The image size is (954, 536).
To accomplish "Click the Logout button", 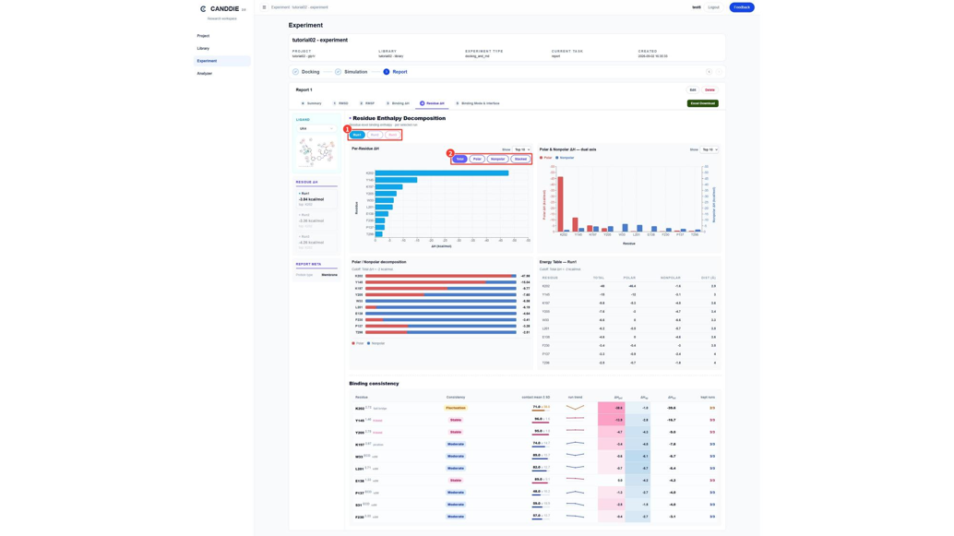I will pos(714,7).
